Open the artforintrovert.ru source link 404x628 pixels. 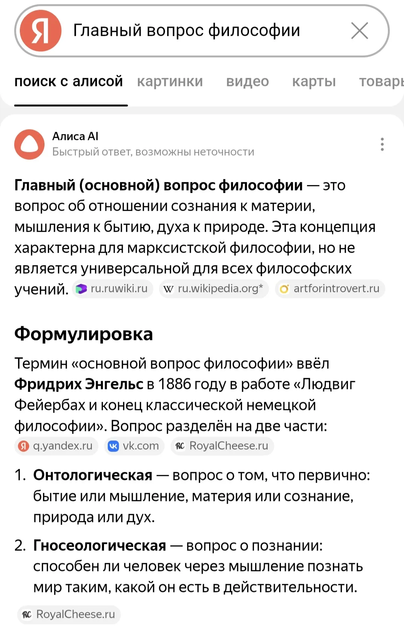[330, 289]
